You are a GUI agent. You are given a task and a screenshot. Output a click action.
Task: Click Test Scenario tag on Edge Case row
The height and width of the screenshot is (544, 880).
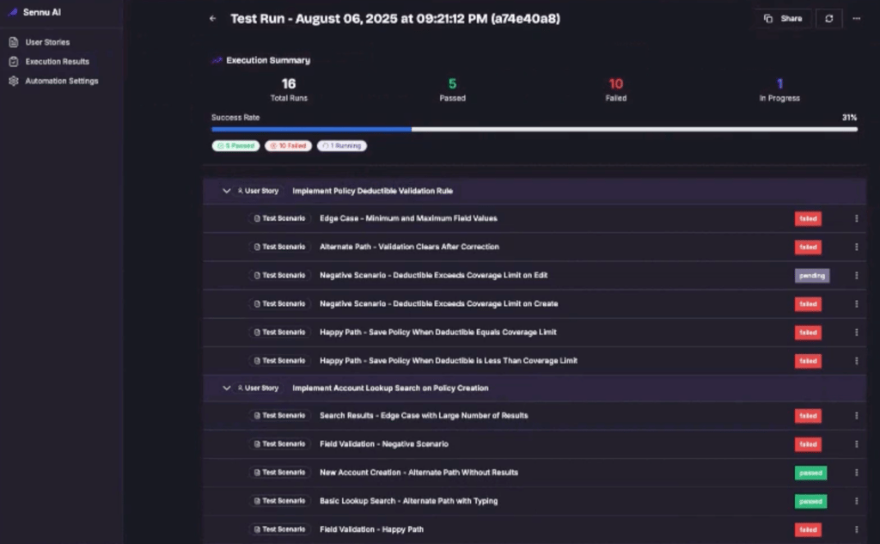(x=279, y=218)
